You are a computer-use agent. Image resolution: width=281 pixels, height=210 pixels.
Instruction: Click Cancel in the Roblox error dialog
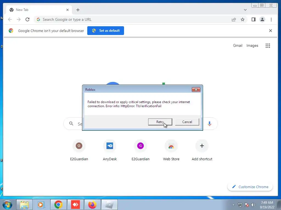187,122
